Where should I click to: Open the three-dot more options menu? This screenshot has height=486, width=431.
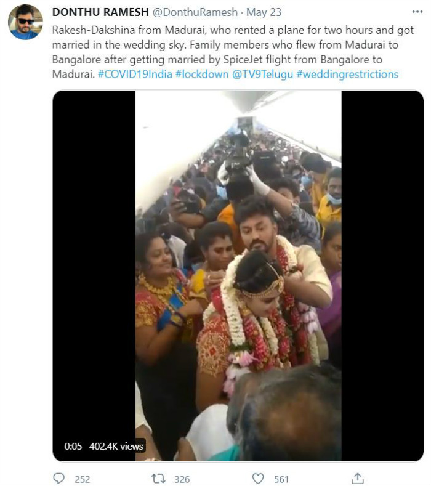[x=417, y=12]
